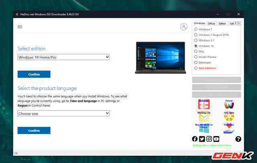
Task: Open the hamburger menu
Action: [x=20, y=27]
